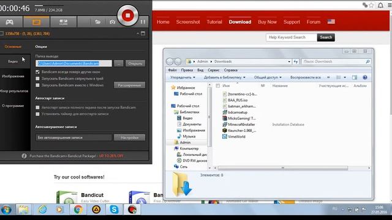Show more toolbar commands via » chevron

coord(328,78)
